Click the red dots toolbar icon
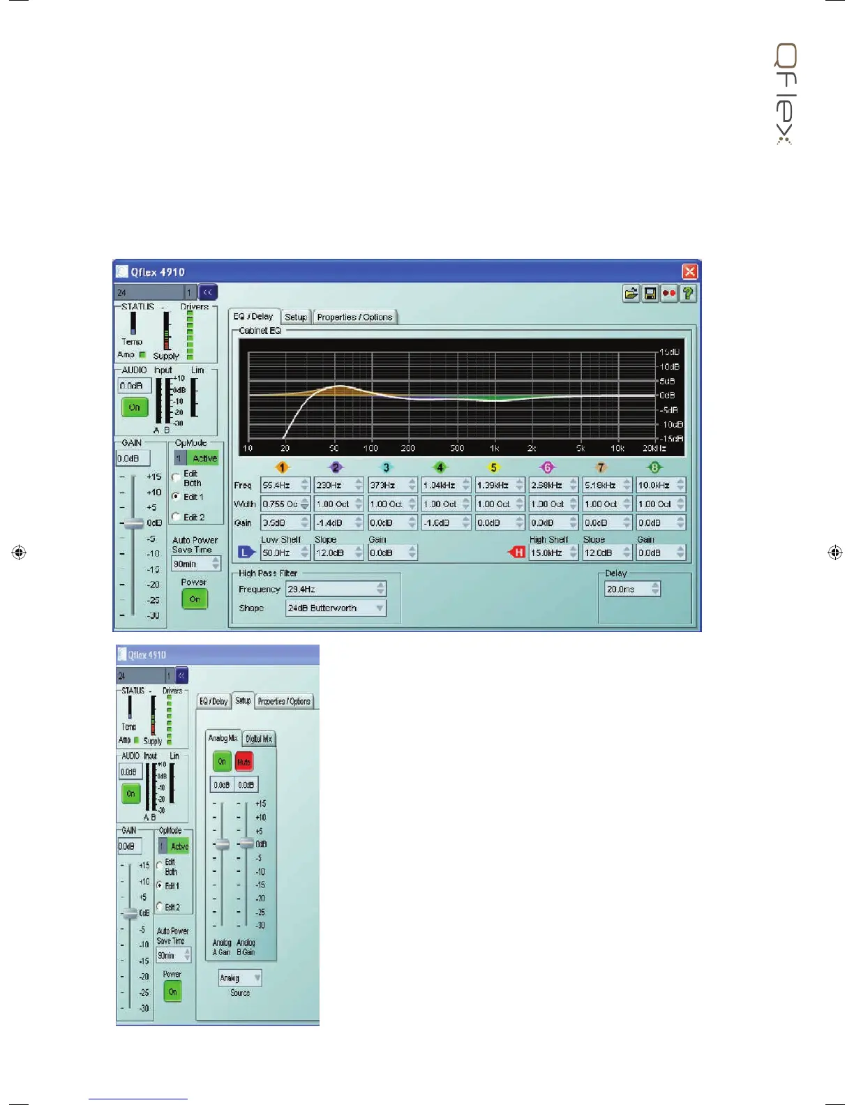Screen dimensions: 854x1105 click(x=668, y=294)
